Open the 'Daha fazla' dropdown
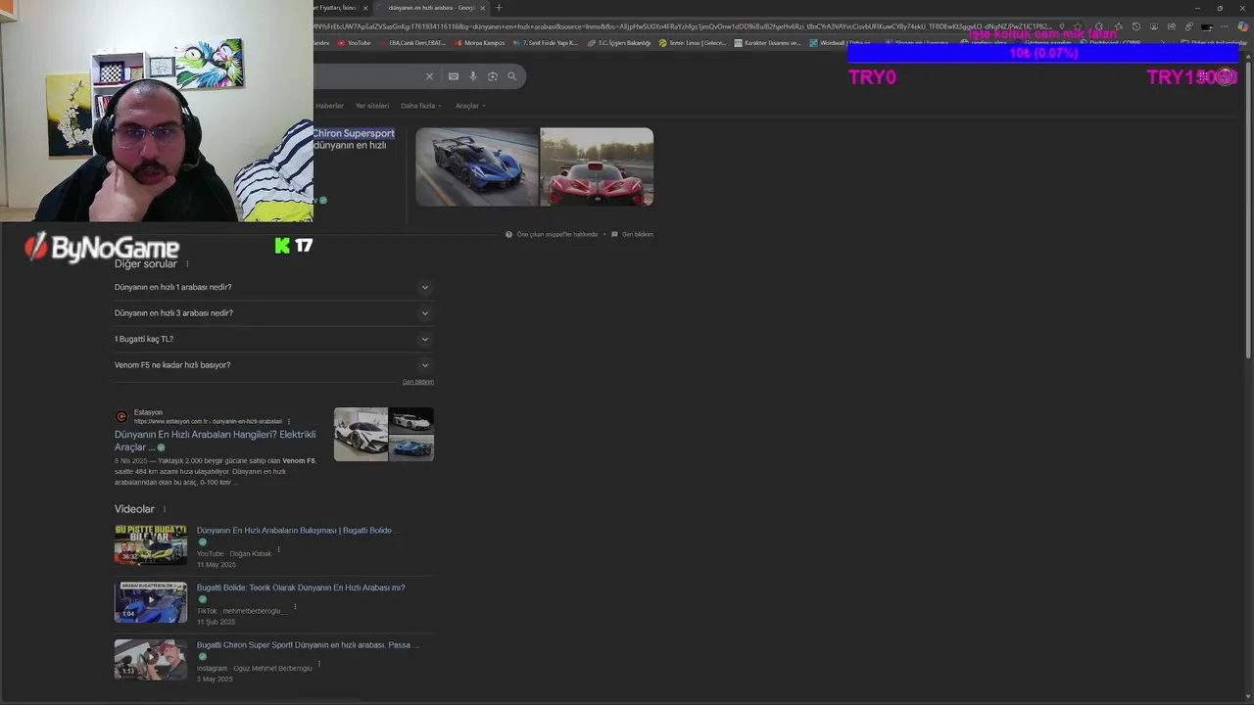The height and width of the screenshot is (705, 1254). coord(421,106)
